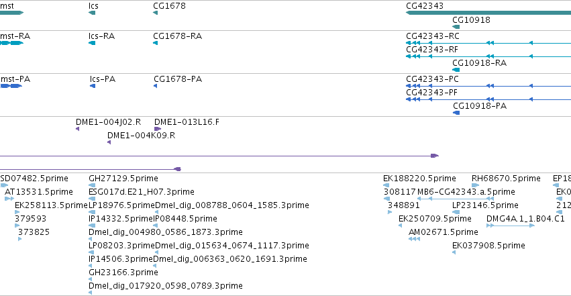Select the LP23146.5prime EST glyph
This screenshot has height=296, width=571.
click(x=456, y=212)
